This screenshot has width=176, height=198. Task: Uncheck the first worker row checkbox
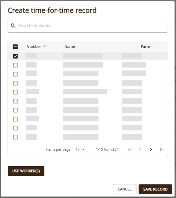click(15, 56)
